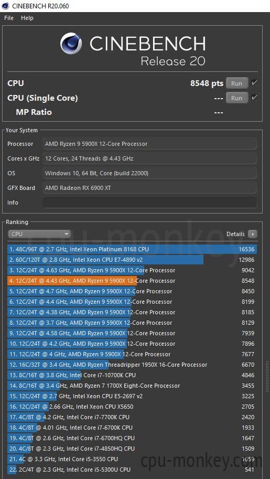270x479 pixels.
Task: Run the CPU (Single Core) benchmark
Action: tap(236, 98)
